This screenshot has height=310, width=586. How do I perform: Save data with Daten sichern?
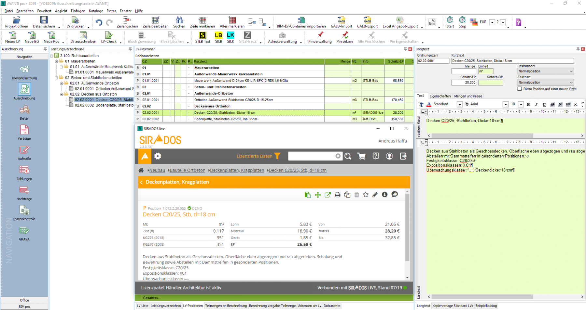click(44, 22)
